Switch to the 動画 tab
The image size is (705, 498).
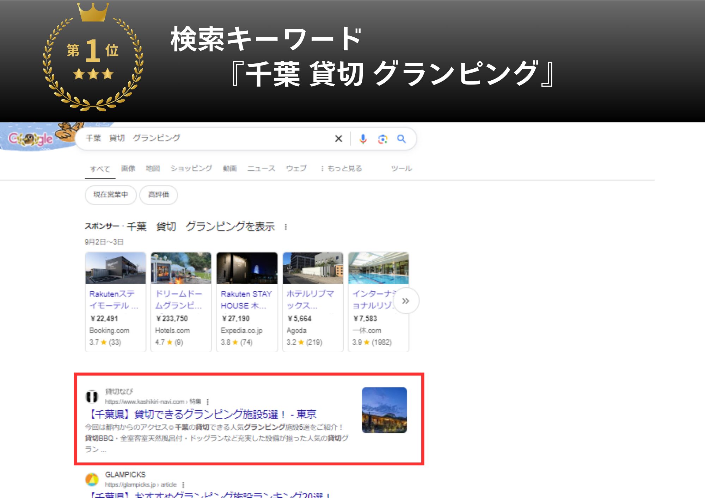point(230,169)
